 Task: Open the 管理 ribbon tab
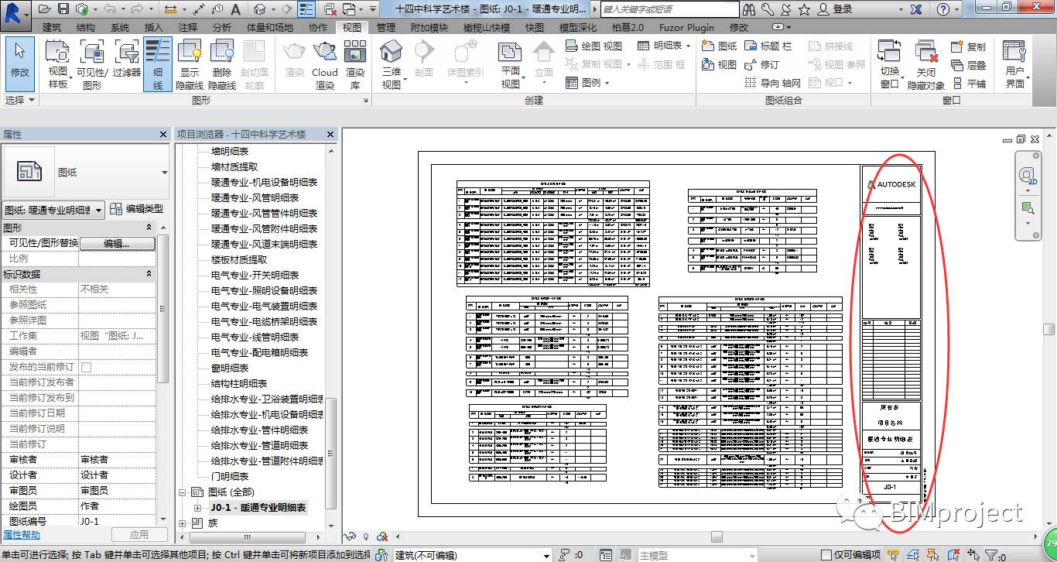tap(386, 27)
